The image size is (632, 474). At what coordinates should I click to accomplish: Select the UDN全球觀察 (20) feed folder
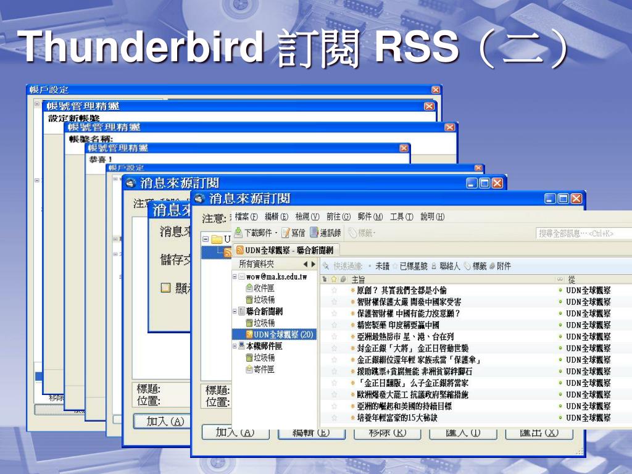click(x=275, y=334)
